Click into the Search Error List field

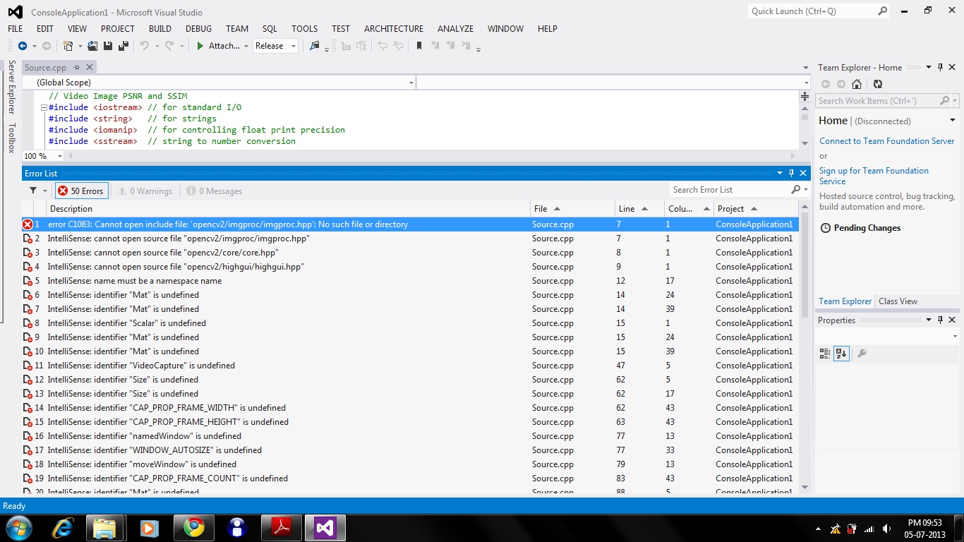point(729,190)
